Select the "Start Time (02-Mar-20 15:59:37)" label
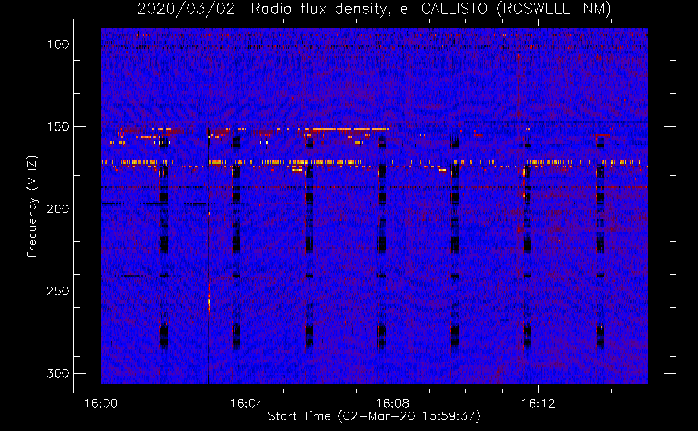 point(374,416)
